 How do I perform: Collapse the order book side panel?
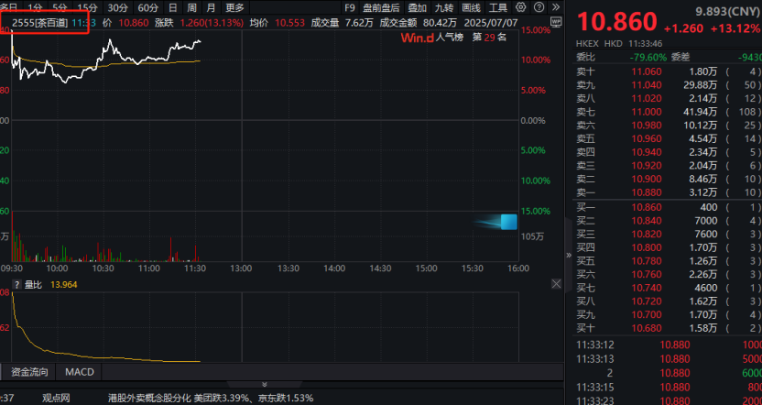(568, 256)
